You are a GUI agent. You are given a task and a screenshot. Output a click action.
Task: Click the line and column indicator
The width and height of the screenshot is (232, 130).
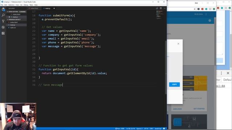tap(130, 129)
